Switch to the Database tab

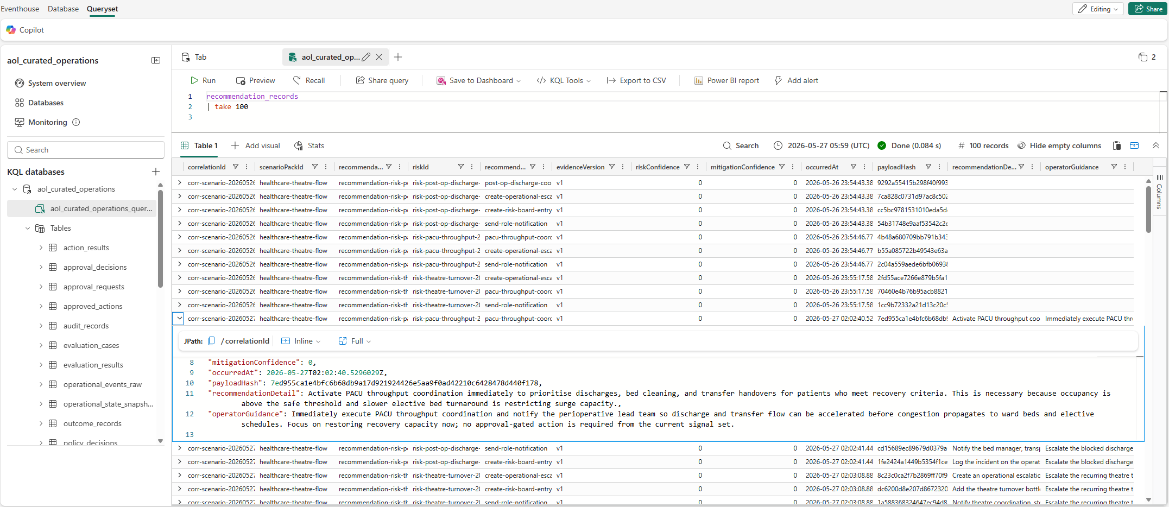63,9
